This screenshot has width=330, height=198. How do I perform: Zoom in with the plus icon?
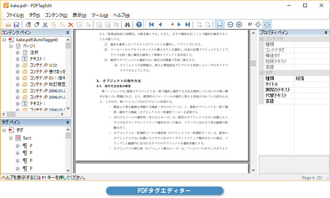(239, 25)
